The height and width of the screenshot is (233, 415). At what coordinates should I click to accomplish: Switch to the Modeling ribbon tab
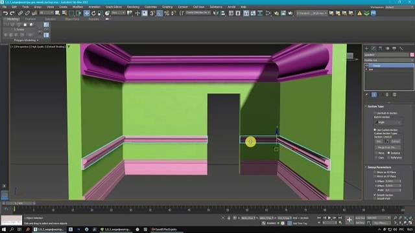tap(12, 19)
